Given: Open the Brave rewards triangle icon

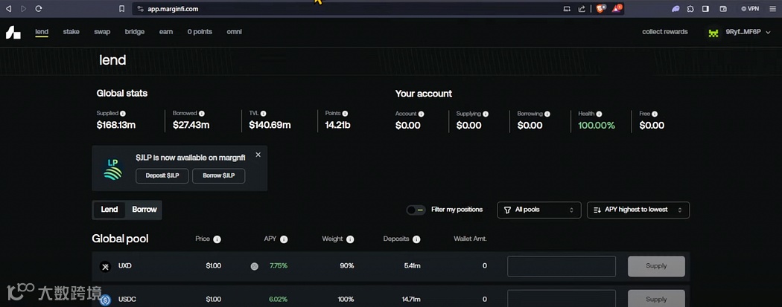Looking at the screenshot, I should click(617, 8).
